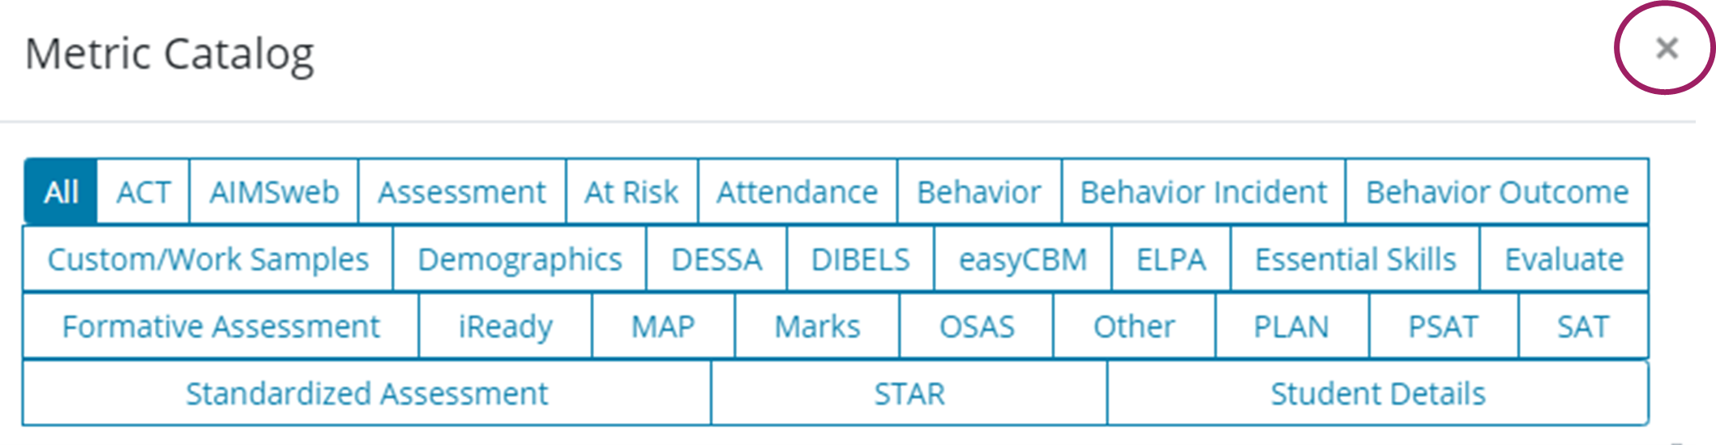Close the Metric Catalog dialog
The height and width of the screenshot is (445, 1716).
(1666, 49)
